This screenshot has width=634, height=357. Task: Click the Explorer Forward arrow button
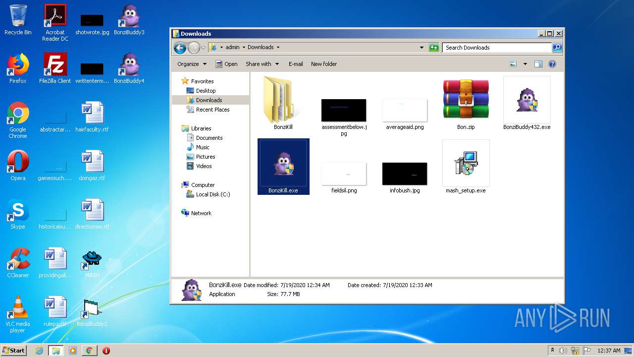tap(194, 48)
